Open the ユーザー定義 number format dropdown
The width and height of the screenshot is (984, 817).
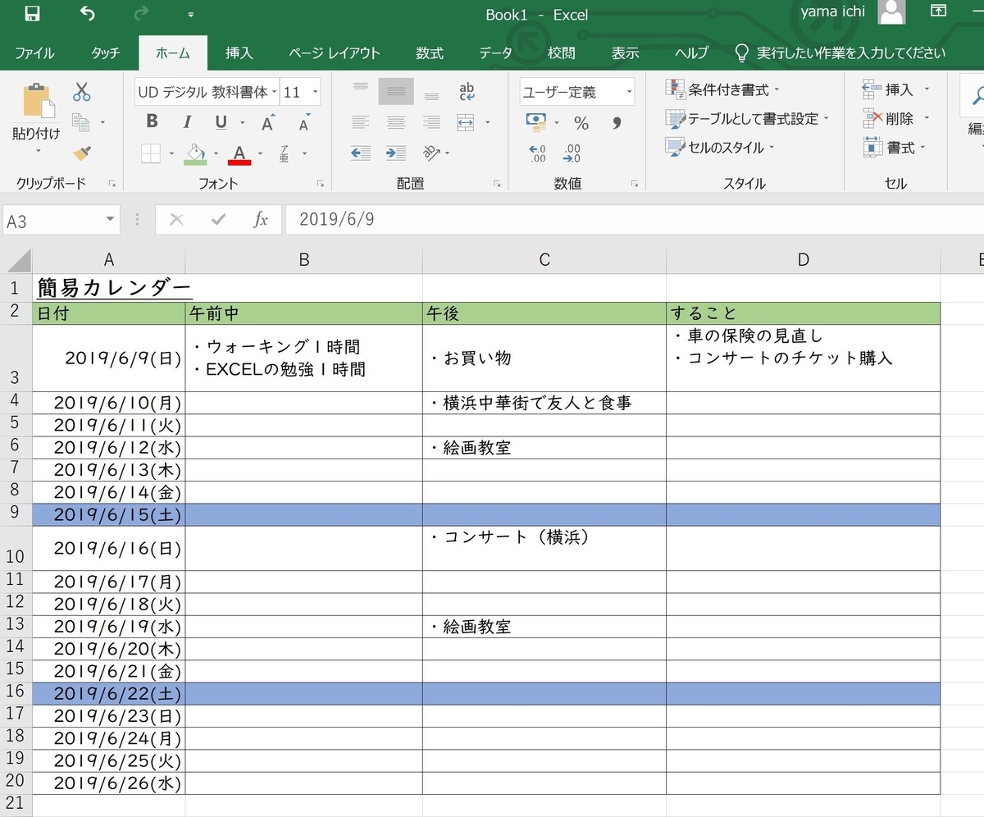pos(628,91)
